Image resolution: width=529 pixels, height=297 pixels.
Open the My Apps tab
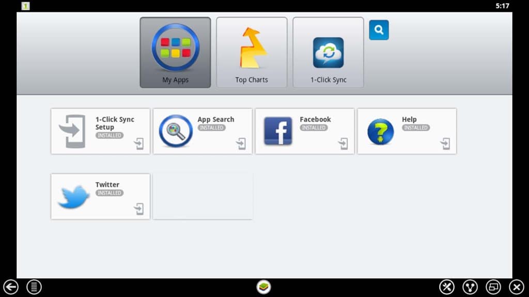[176, 53]
